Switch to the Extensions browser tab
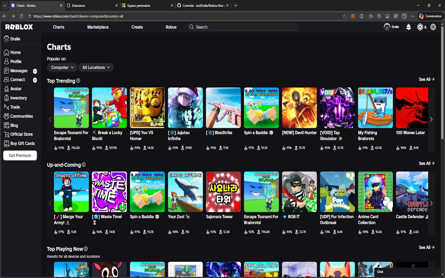 (x=92, y=6)
